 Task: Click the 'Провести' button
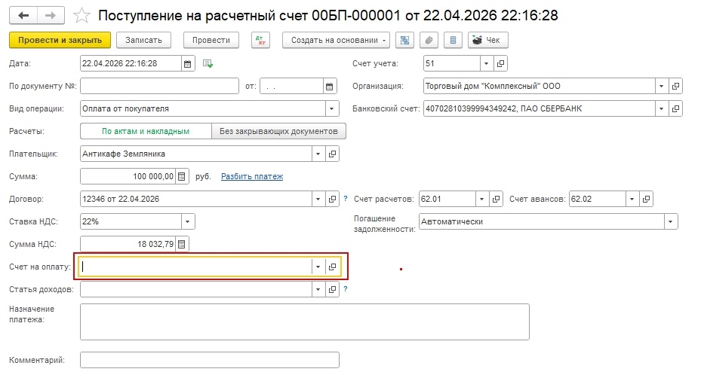point(211,40)
